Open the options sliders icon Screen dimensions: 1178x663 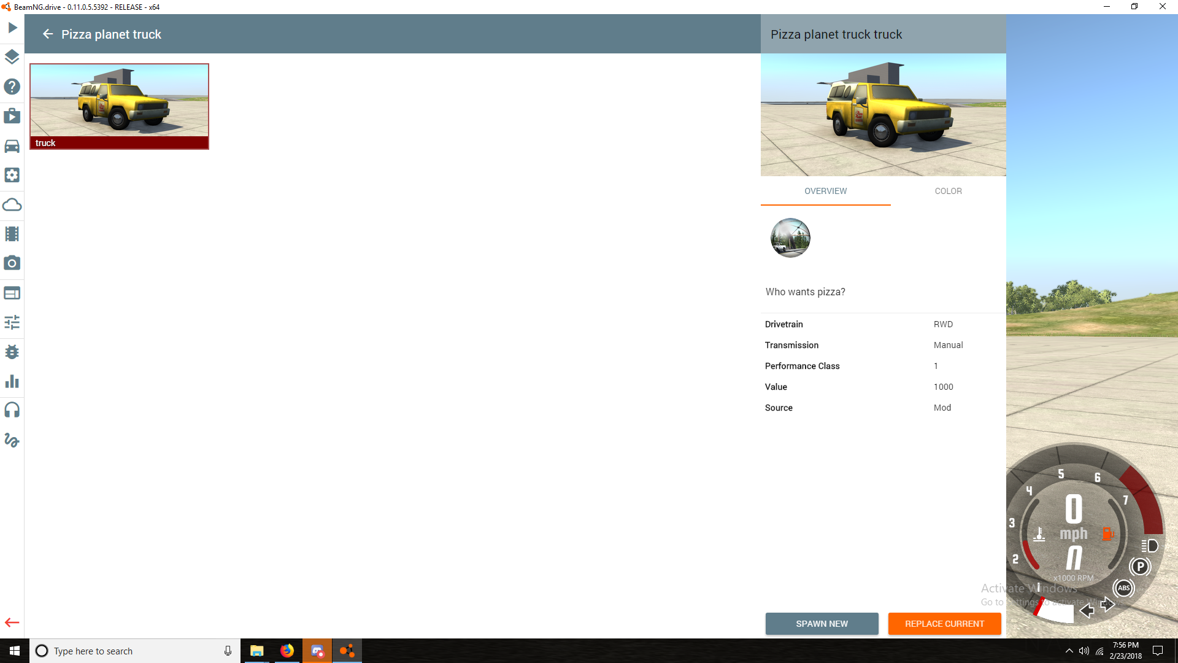[12, 322]
